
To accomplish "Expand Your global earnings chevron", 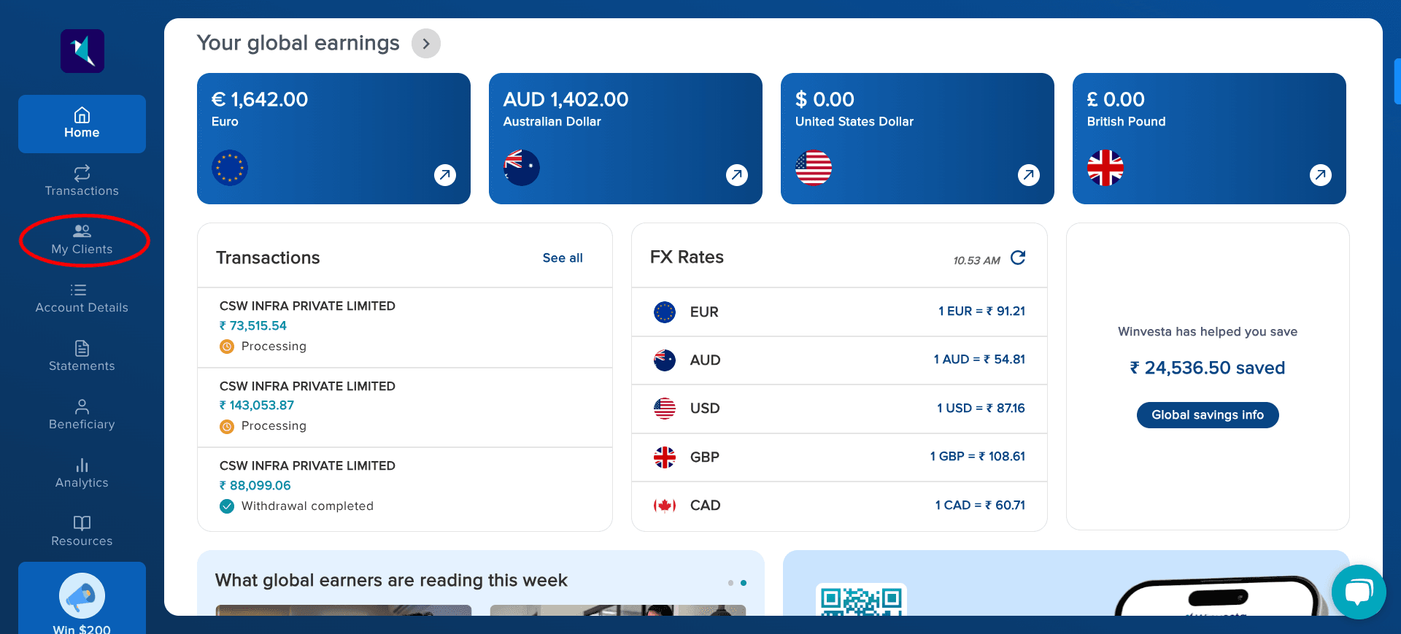I will (426, 44).
